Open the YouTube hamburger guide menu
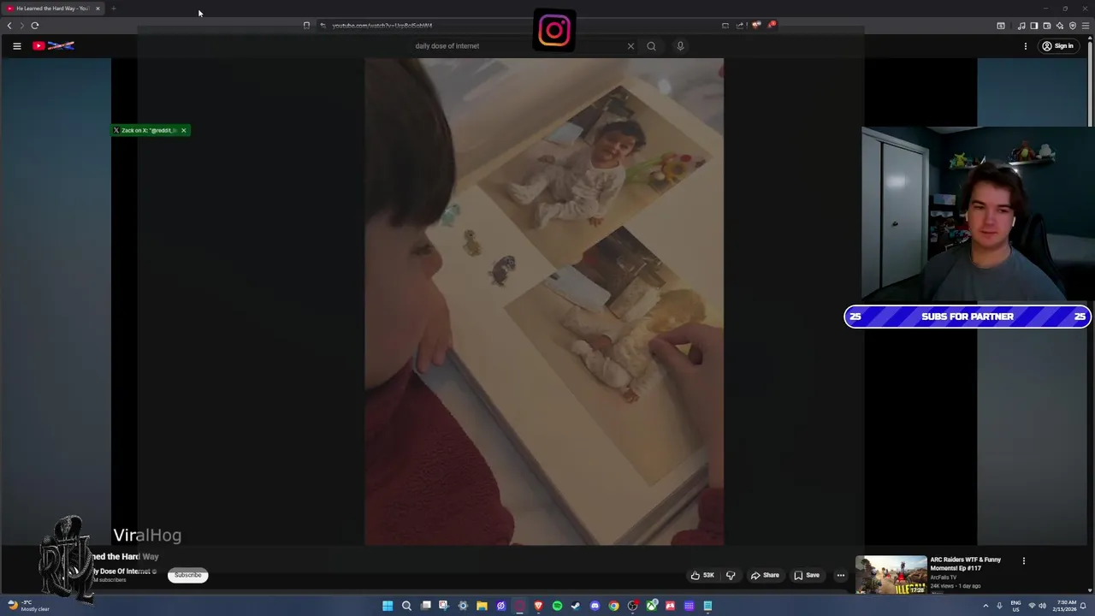Screen dimensions: 1095x616 [16, 46]
